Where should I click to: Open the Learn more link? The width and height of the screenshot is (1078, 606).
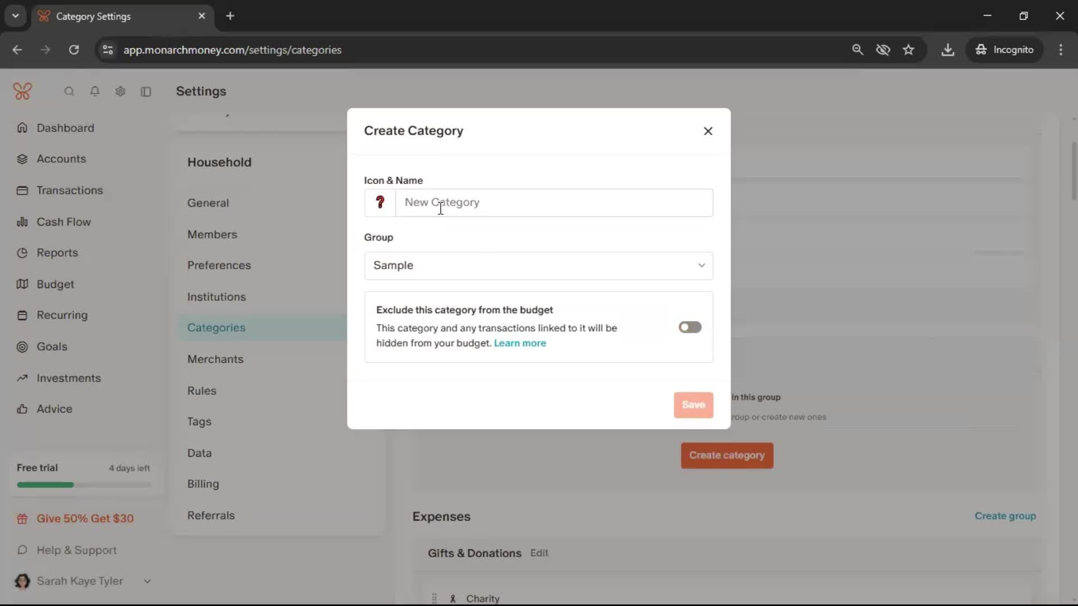(x=519, y=343)
